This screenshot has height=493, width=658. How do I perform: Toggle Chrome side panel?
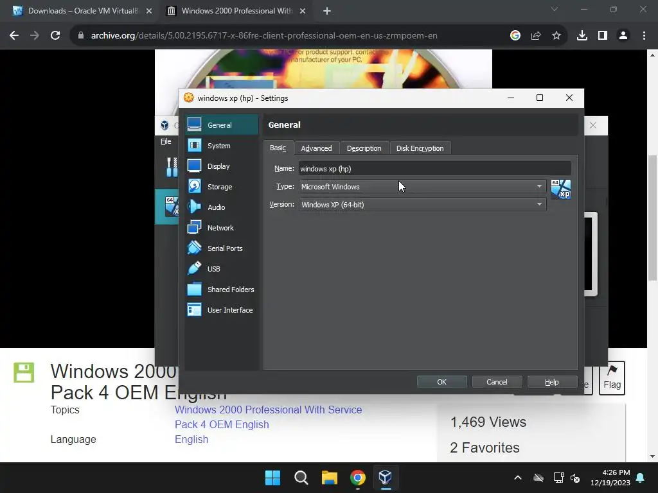(x=603, y=36)
